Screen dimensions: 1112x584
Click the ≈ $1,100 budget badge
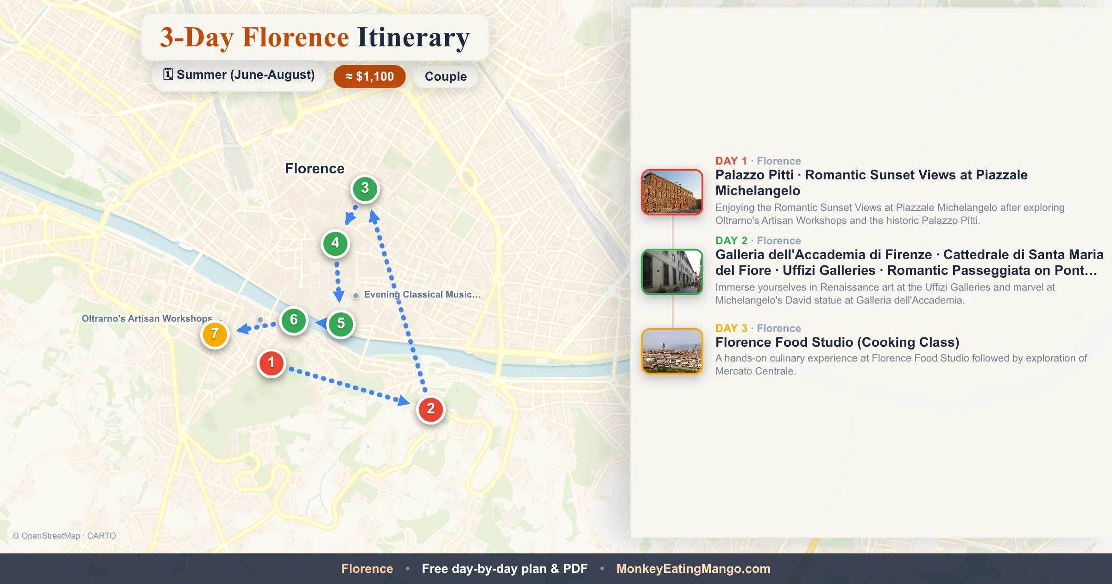point(369,76)
